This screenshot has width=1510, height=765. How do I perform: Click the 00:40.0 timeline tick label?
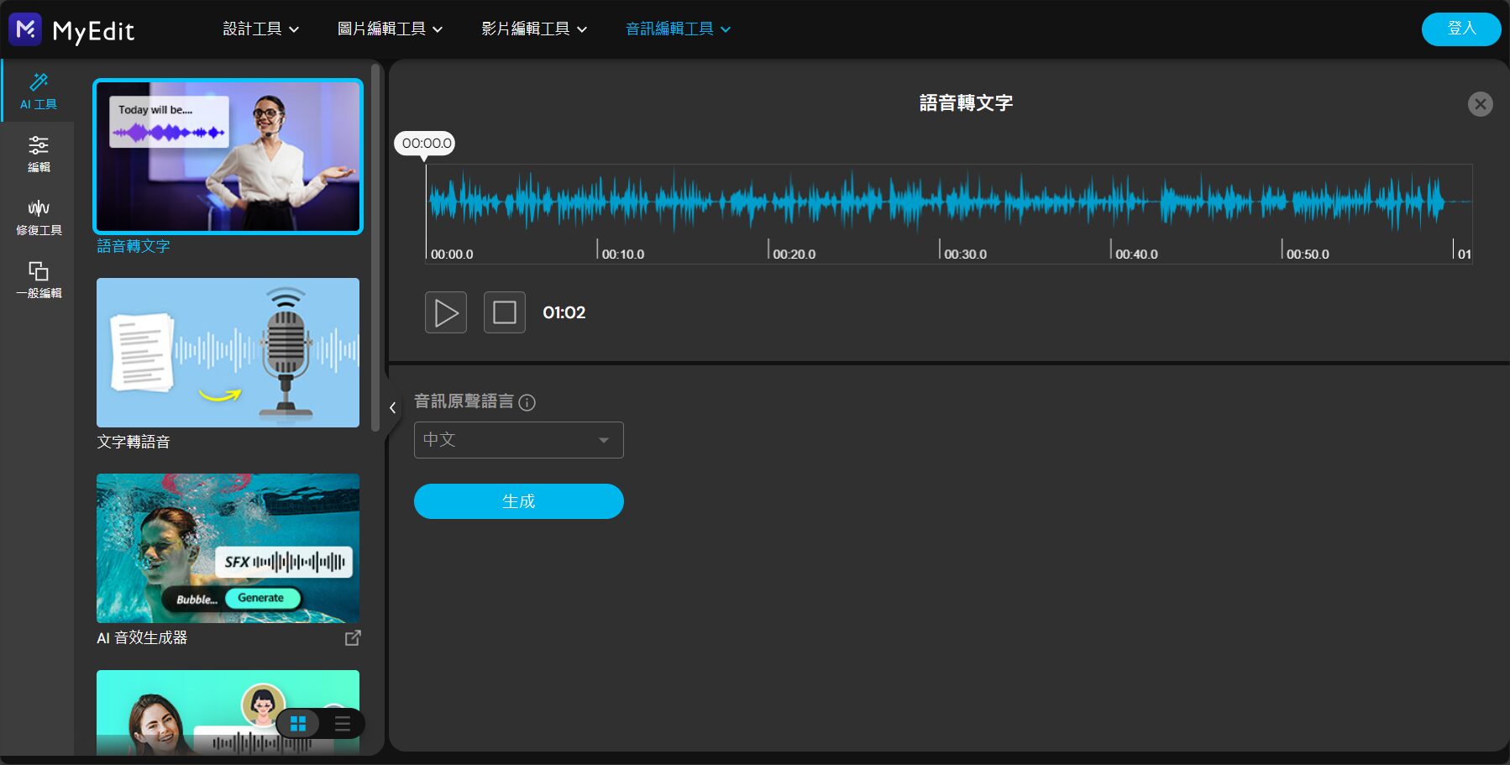[x=1136, y=254]
